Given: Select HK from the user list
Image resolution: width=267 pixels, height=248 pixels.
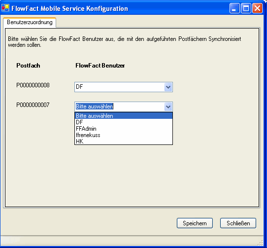Looking at the screenshot, I should pyautogui.click(x=124, y=142).
